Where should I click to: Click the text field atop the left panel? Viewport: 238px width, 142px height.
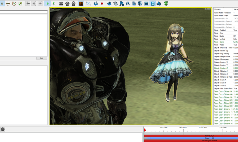[x=24, y=12]
